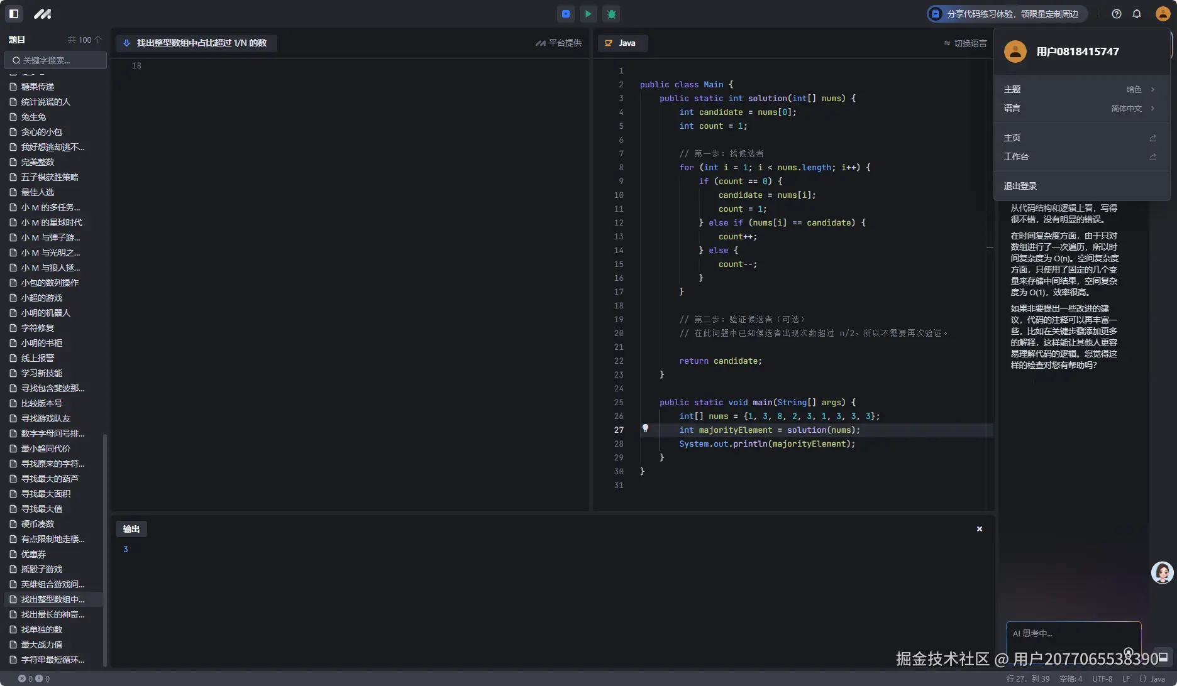1177x686 pixels.
Task: Close the output panel
Action: click(x=979, y=529)
